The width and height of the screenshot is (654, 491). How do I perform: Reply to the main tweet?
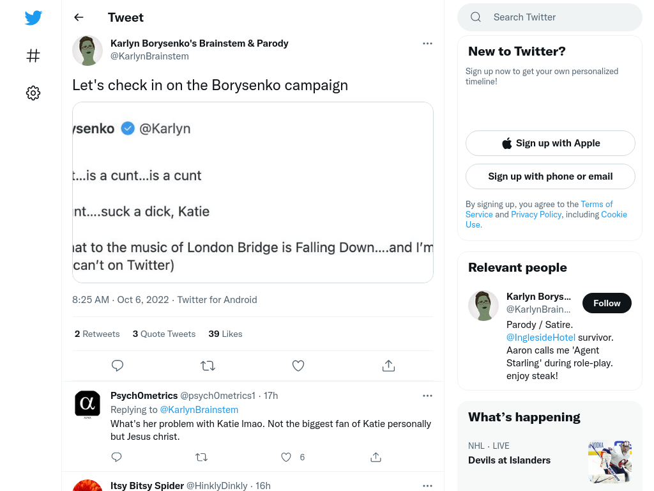pyautogui.click(x=118, y=366)
